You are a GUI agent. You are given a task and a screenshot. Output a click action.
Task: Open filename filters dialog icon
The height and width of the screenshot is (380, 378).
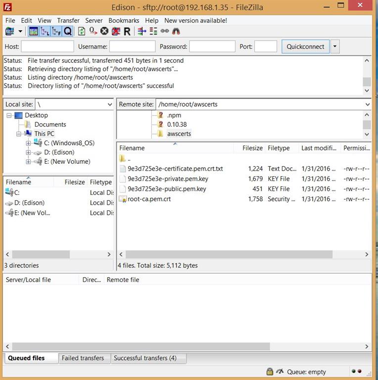click(x=142, y=31)
